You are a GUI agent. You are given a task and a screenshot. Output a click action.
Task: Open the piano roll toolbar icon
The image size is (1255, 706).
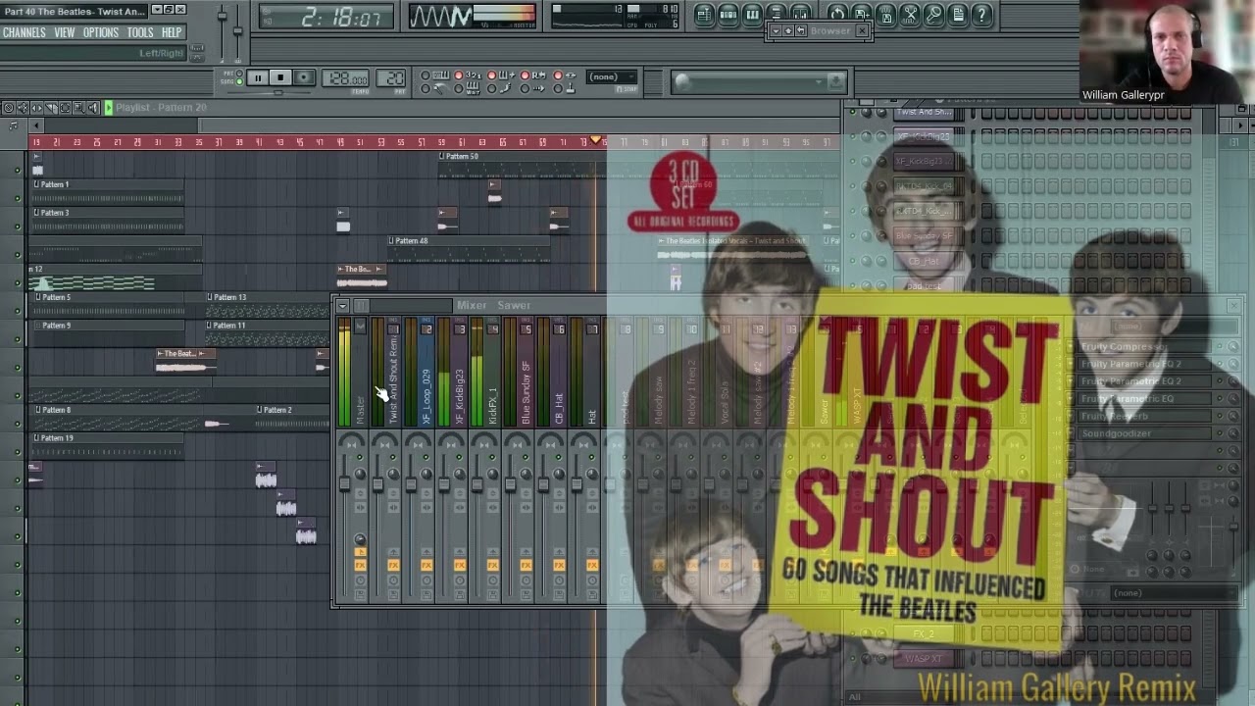click(x=753, y=14)
